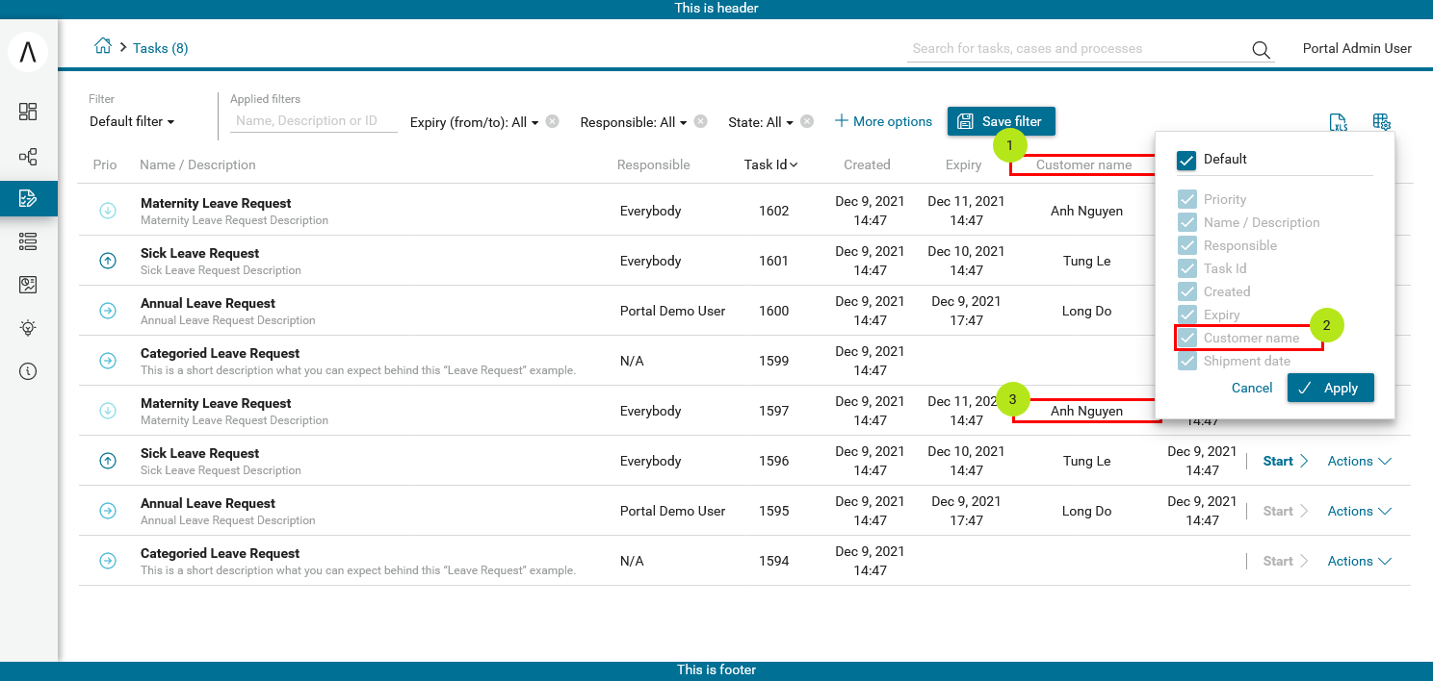Clear the Responsible filter
The width and height of the screenshot is (1433, 681).
[701, 121]
